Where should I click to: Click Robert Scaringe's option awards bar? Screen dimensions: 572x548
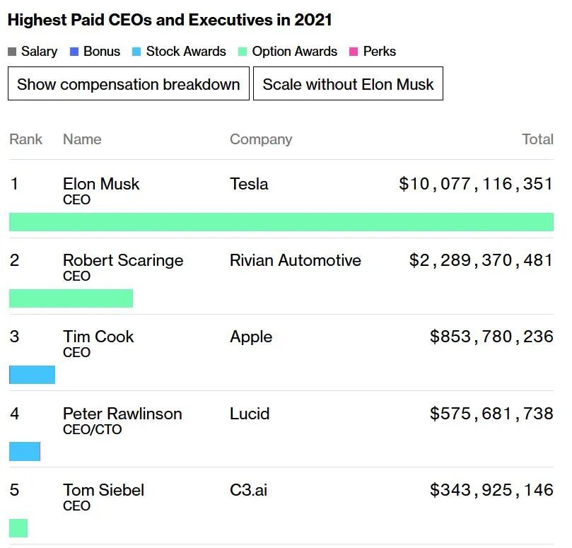[71, 298]
